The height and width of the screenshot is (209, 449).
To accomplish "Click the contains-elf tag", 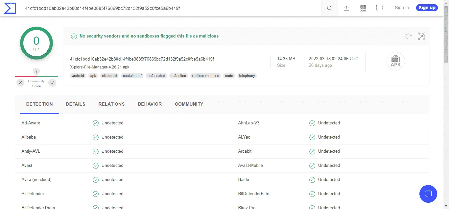I will (x=132, y=76).
